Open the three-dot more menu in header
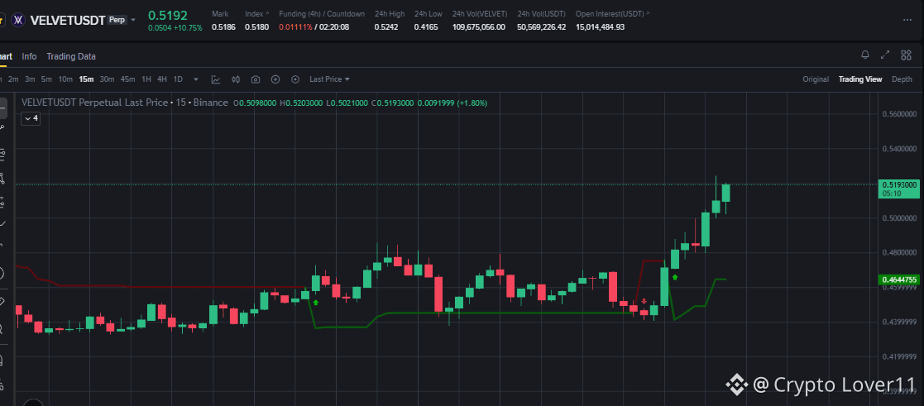The height and width of the screenshot is (406, 924). (907, 20)
